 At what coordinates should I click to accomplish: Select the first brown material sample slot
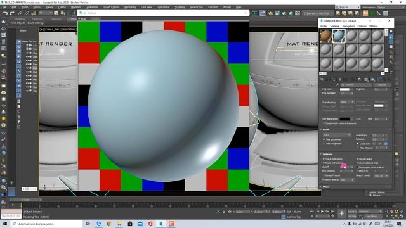tap(325, 35)
